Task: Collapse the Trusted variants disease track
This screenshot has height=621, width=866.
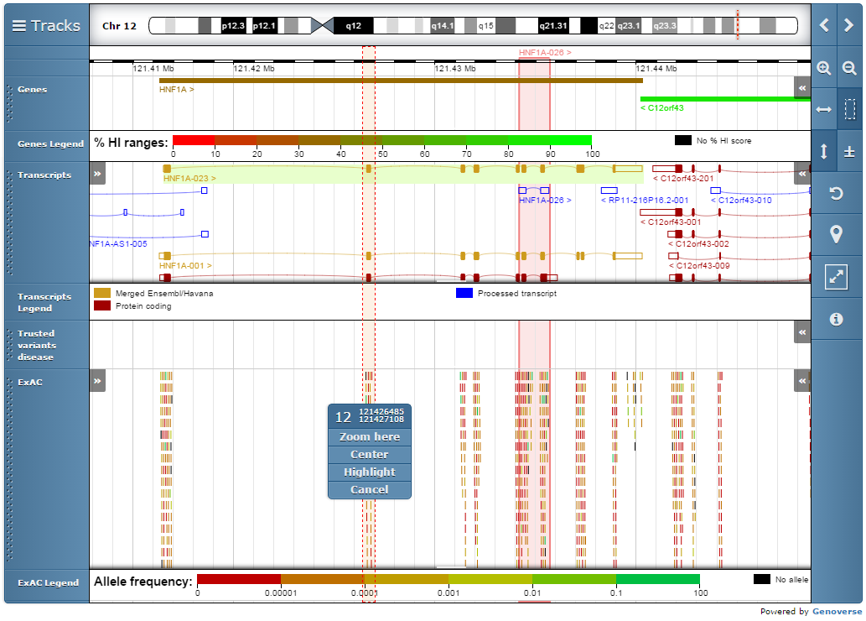Action: [801, 331]
